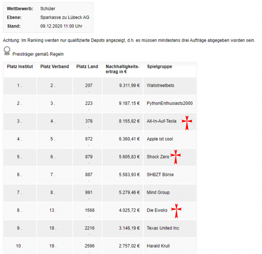Click red cross marker next to All-In-Auf-Tesla
Screen dimensions: 262x254
point(187,123)
